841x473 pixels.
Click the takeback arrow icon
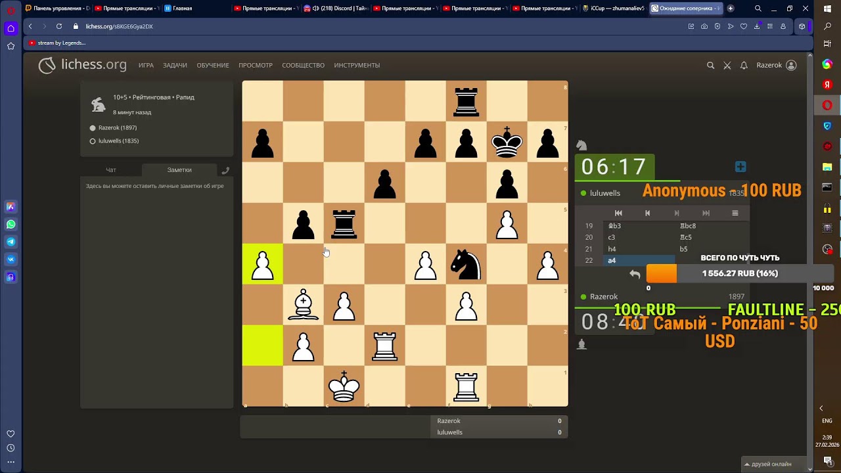pos(635,274)
